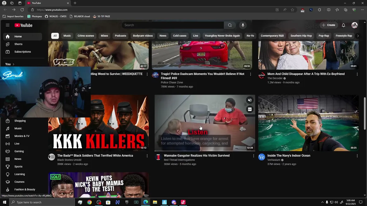The width and height of the screenshot is (367, 206).
Task: Click the Create button
Action: point(328,25)
